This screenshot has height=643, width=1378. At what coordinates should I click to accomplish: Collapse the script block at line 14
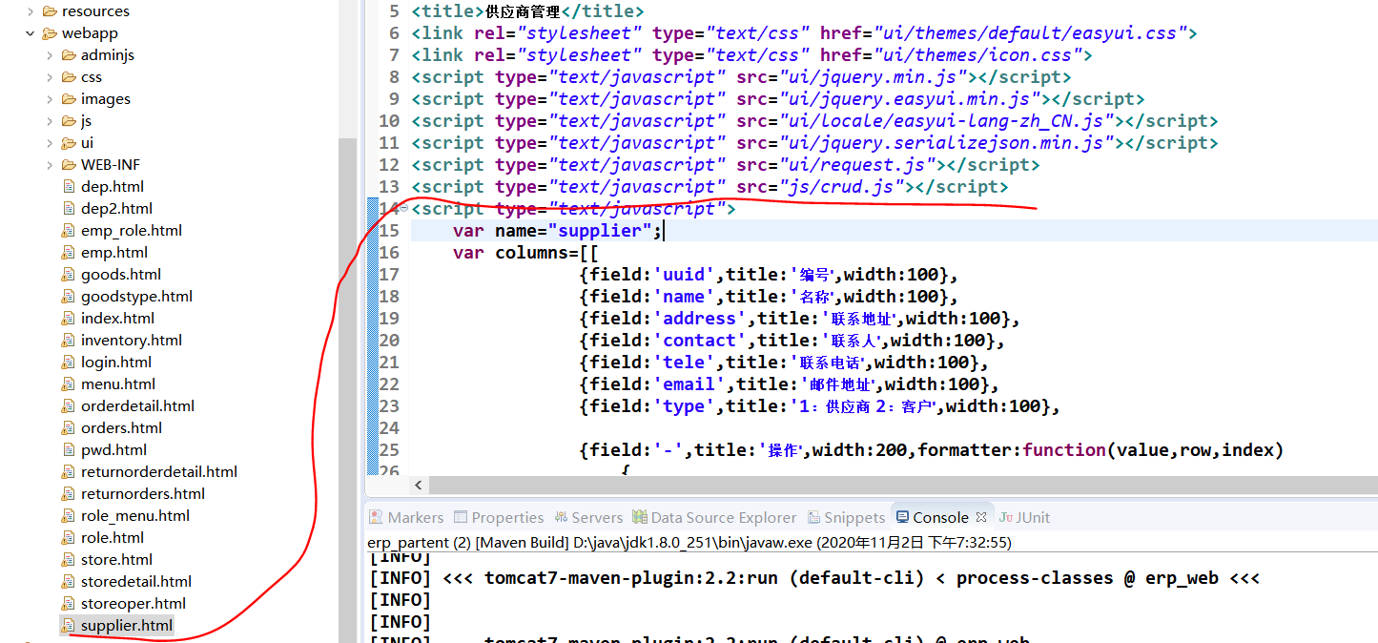click(403, 208)
